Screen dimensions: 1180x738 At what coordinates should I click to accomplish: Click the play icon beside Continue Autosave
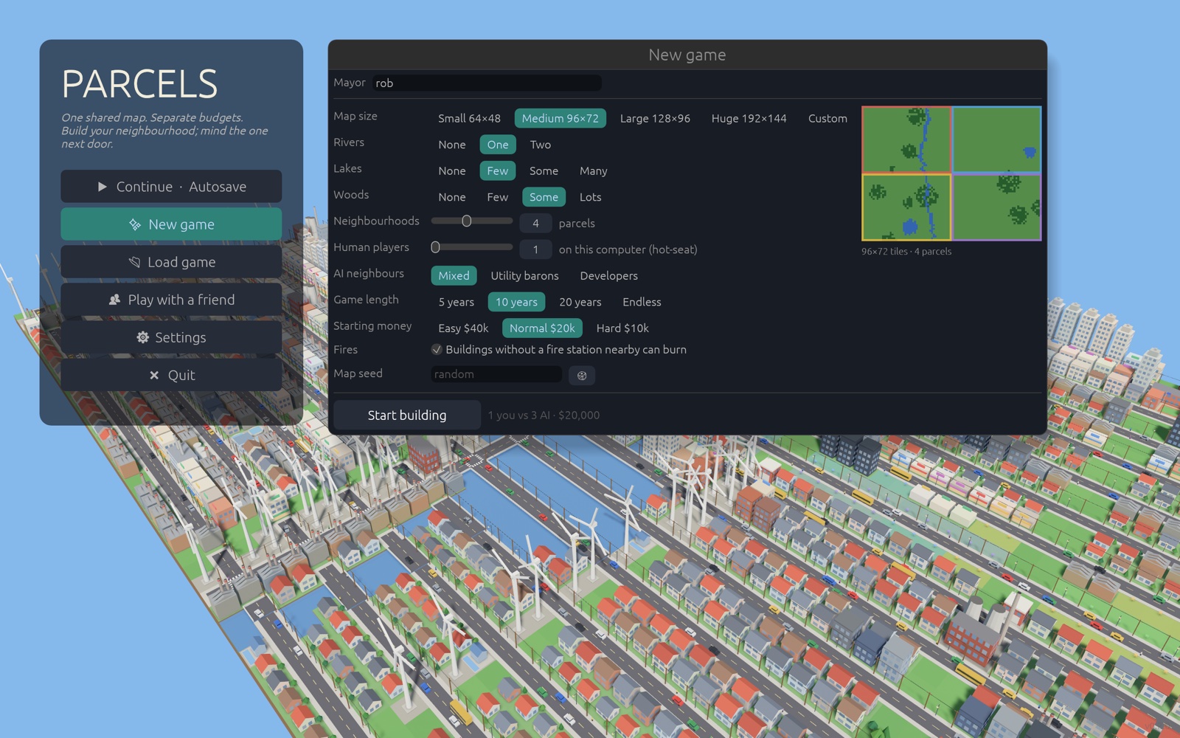(103, 187)
